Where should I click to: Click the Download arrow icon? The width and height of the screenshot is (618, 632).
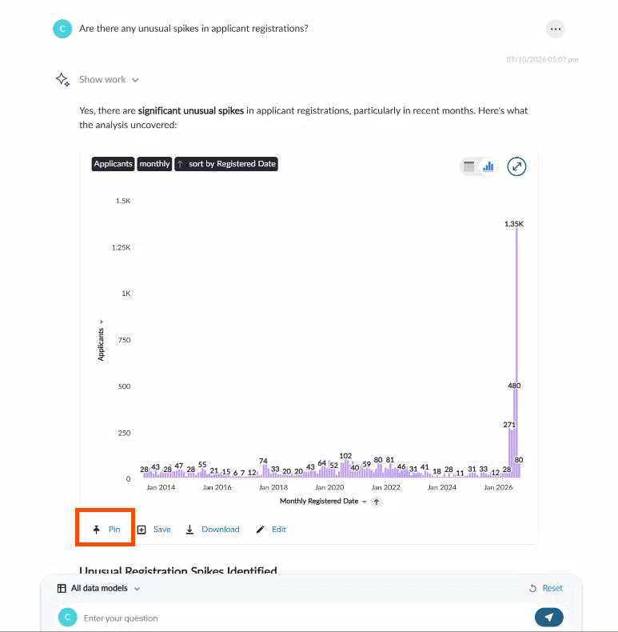click(x=189, y=530)
